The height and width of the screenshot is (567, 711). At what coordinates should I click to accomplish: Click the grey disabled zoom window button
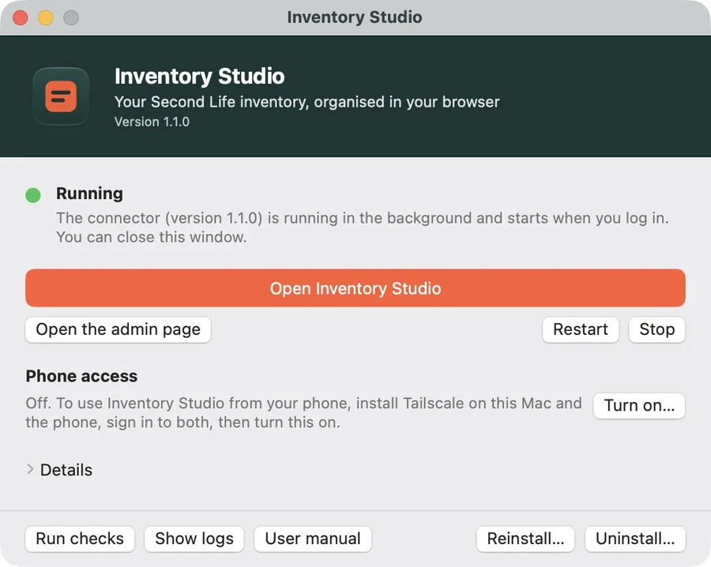[x=71, y=17]
